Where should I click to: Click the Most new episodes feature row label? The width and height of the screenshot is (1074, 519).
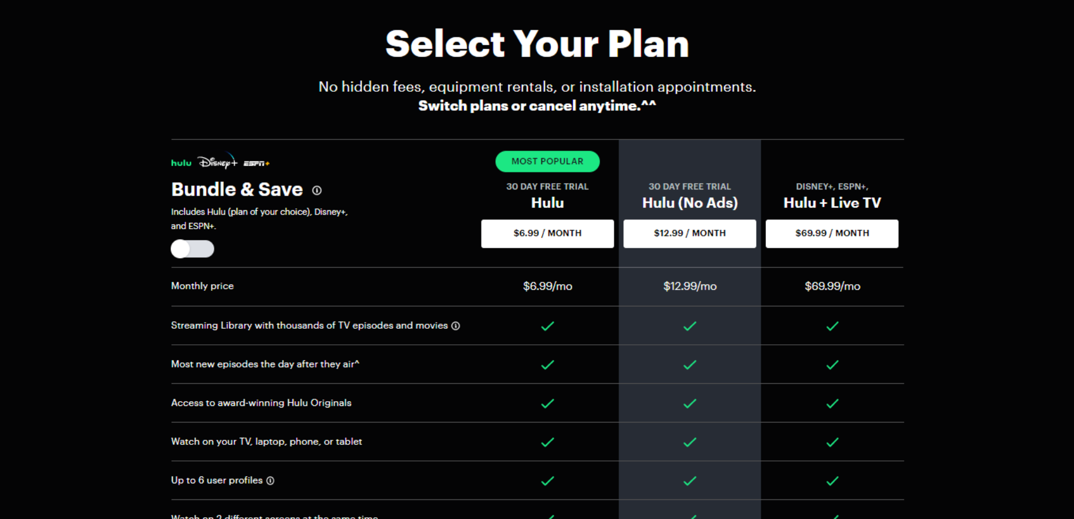coord(265,364)
